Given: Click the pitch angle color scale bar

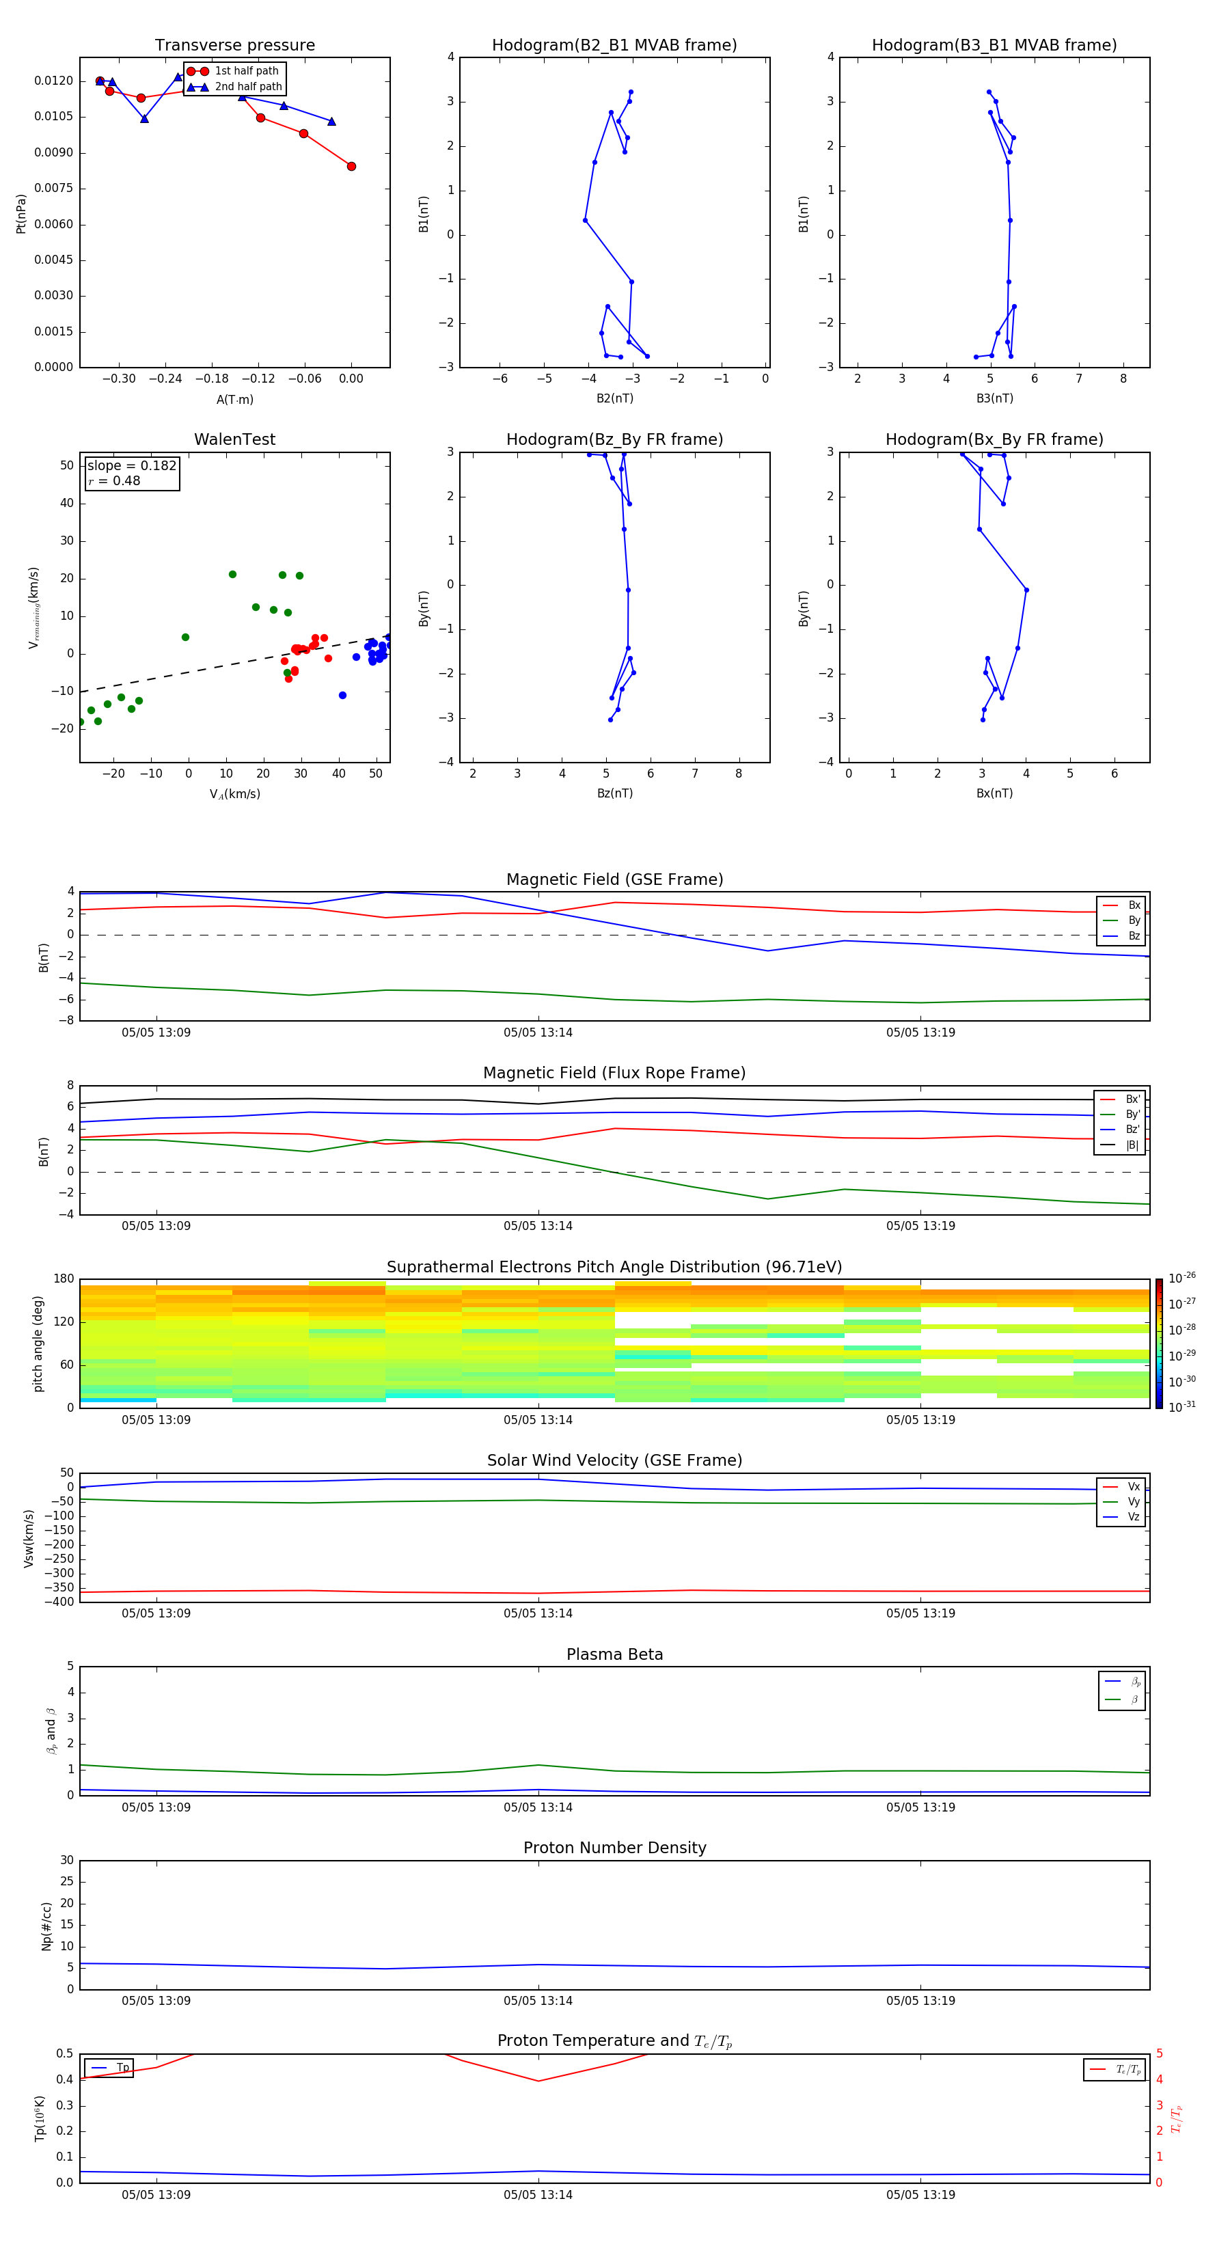Looking at the screenshot, I should click(1159, 1343).
